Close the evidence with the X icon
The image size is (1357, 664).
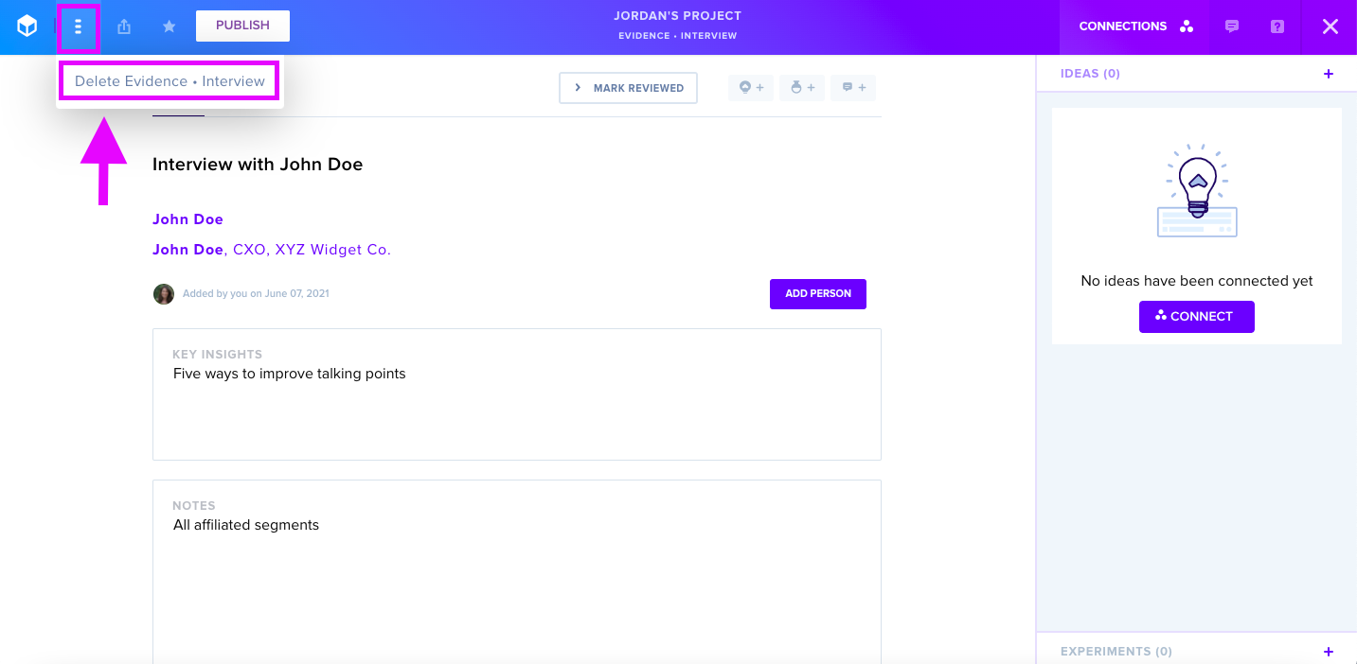coord(1330,26)
